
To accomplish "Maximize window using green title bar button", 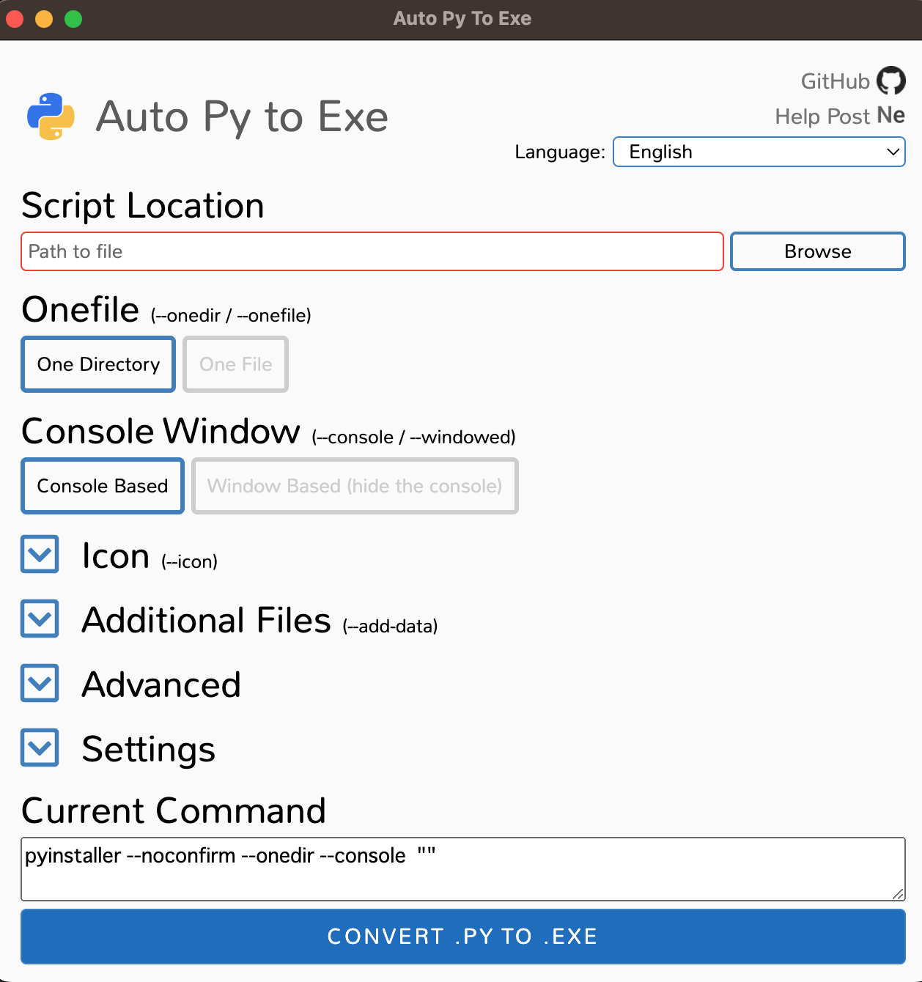I will pyautogui.click(x=73, y=19).
